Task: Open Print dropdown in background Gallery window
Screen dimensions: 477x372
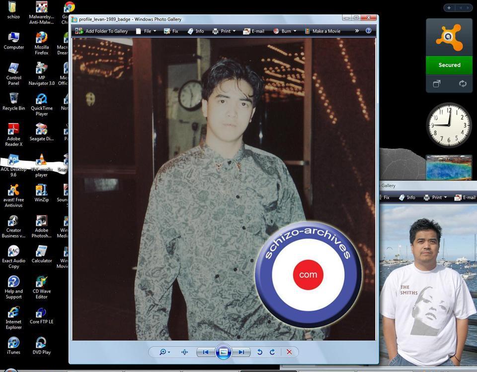Action: coord(435,197)
